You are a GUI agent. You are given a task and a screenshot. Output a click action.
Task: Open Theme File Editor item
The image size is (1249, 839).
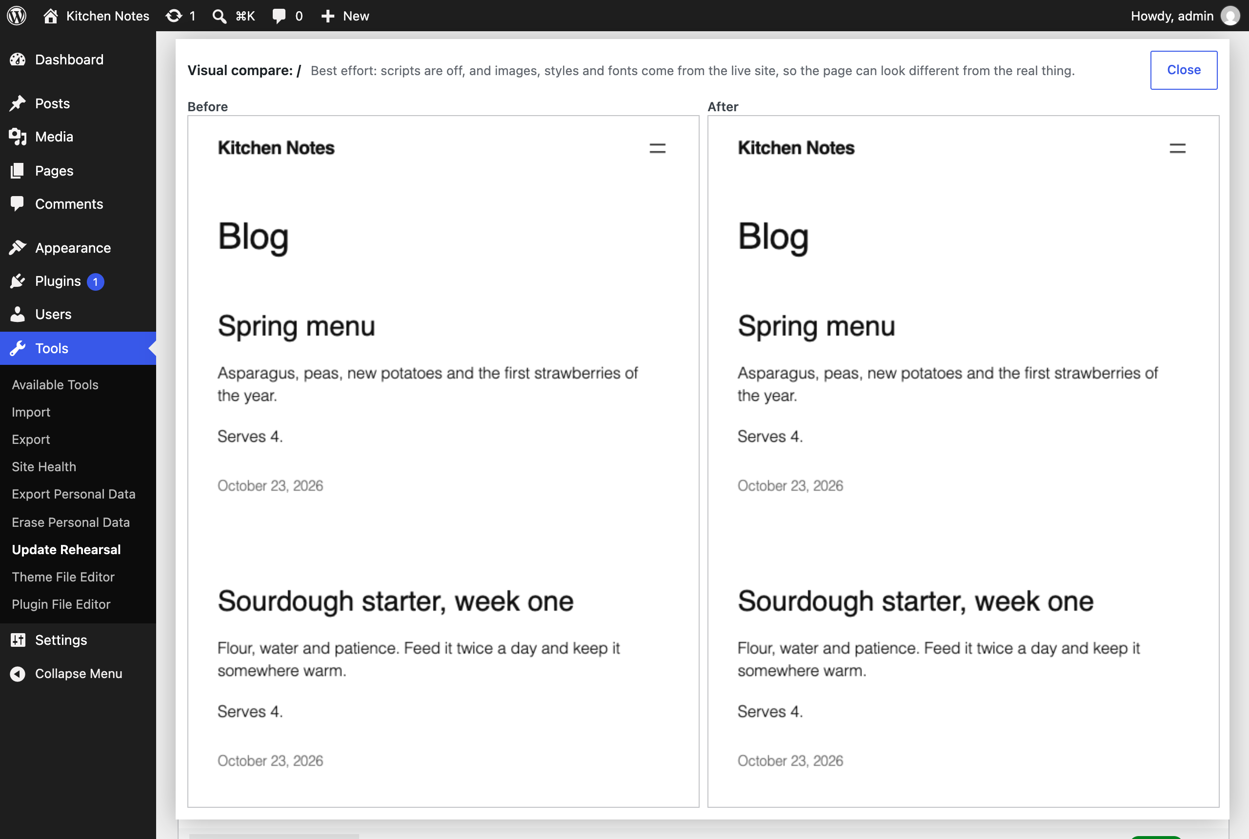coord(63,577)
